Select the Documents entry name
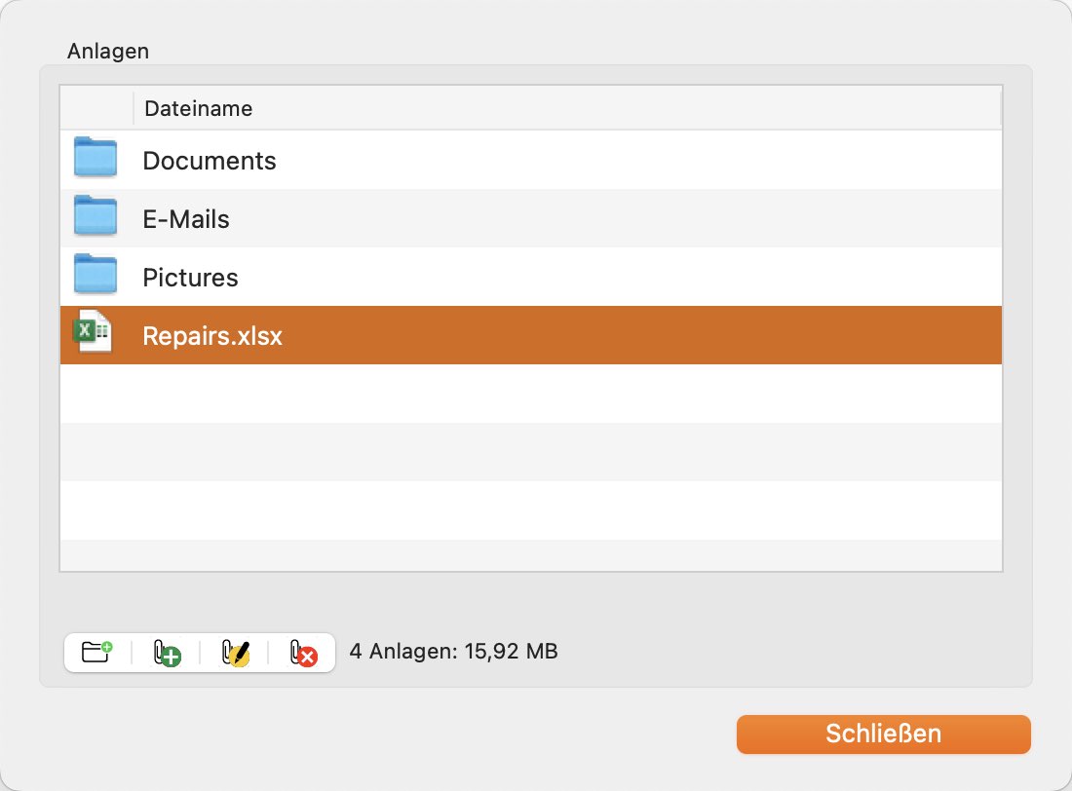Screen dimensions: 1072x791 point(210,161)
